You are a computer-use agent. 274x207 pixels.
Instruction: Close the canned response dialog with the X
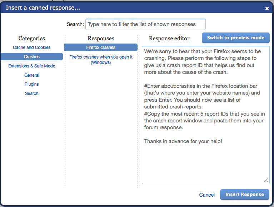pyautogui.click(x=267, y=8)
